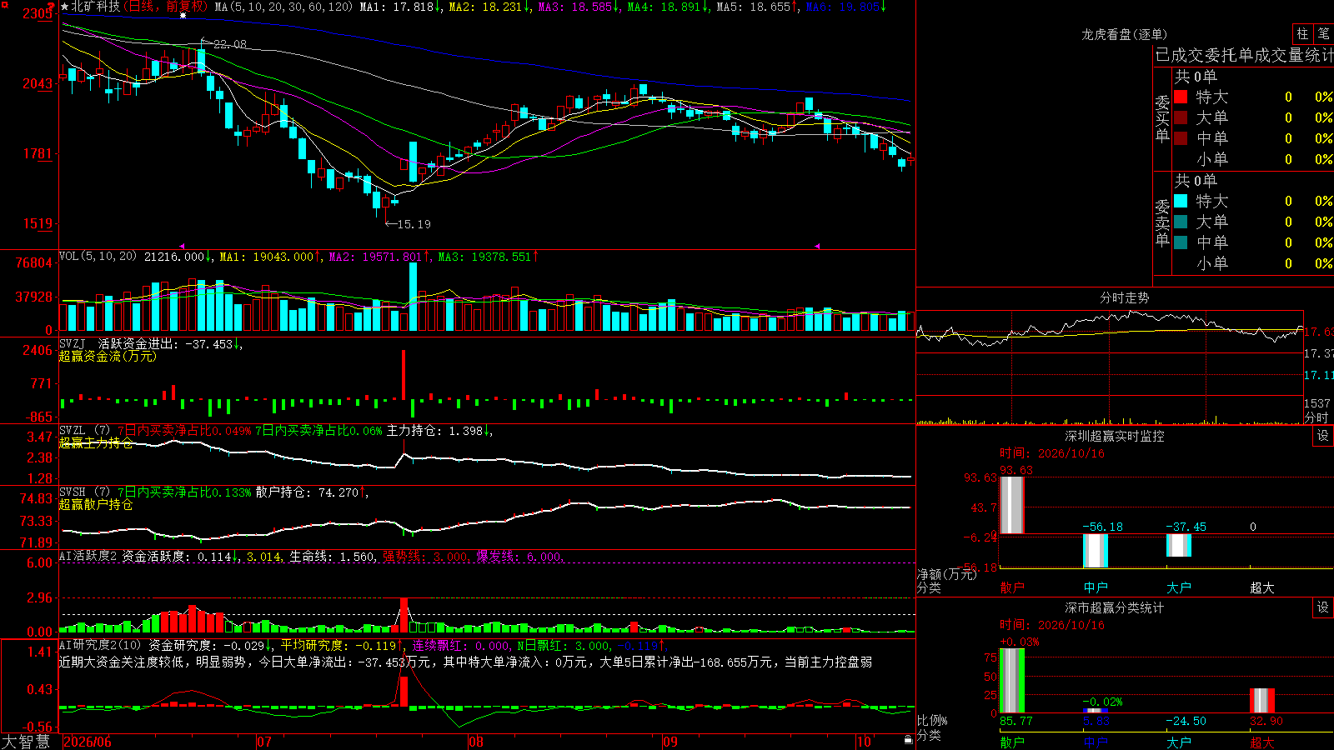Click the 中户 bar in 深圳超赢实时监控
Image resolution: width=1334 pixels, height=750 pixels.
[x=1095, y=551]
